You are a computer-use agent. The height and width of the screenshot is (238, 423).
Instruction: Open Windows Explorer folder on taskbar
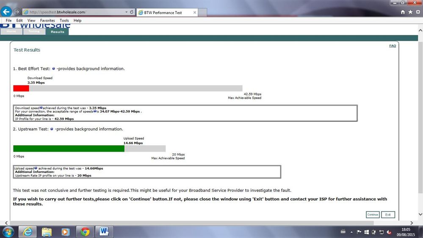(x=47, y=232)
